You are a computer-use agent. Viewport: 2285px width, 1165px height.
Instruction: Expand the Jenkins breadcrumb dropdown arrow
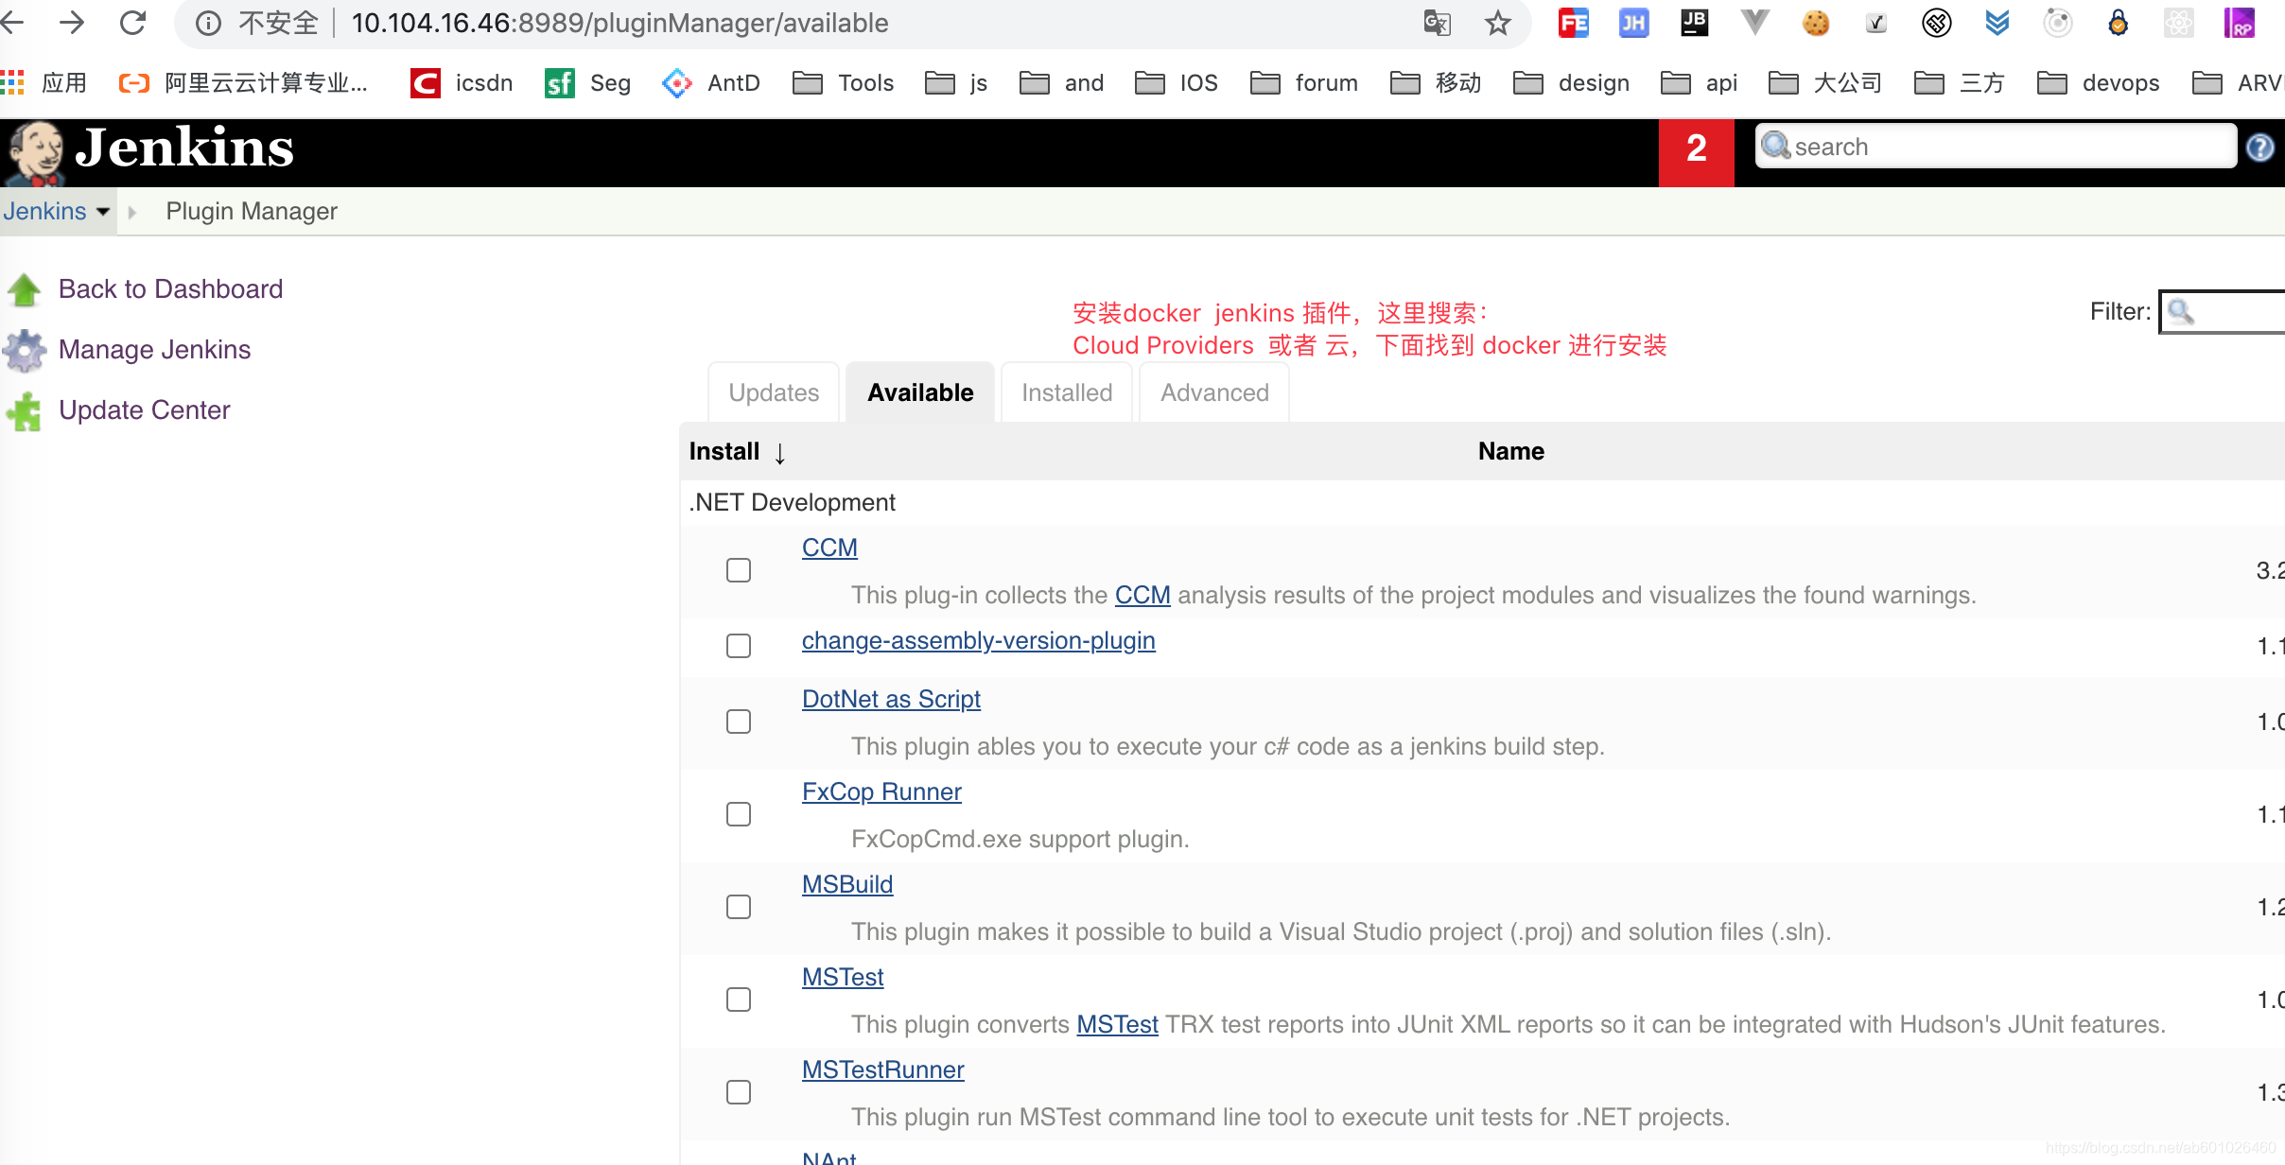(x=103, y=212)
